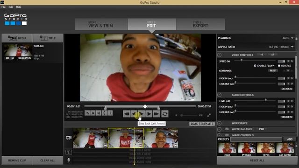Increase audio Level with right arrow
Image resolution: width=299 pixels, height=168 pixels.
pyautogui.click(x=292, y=101)
